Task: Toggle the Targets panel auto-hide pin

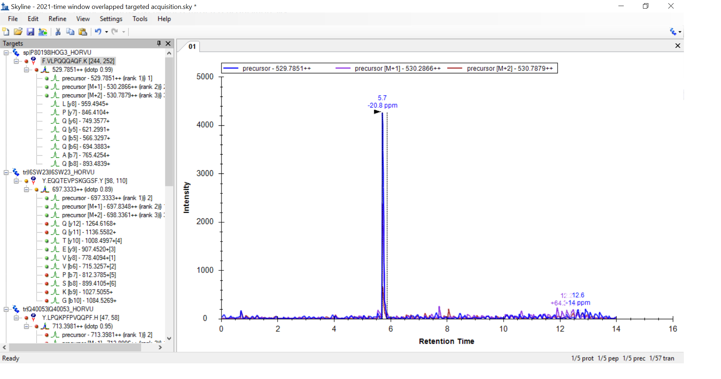Action: click(x=159, y=43)
